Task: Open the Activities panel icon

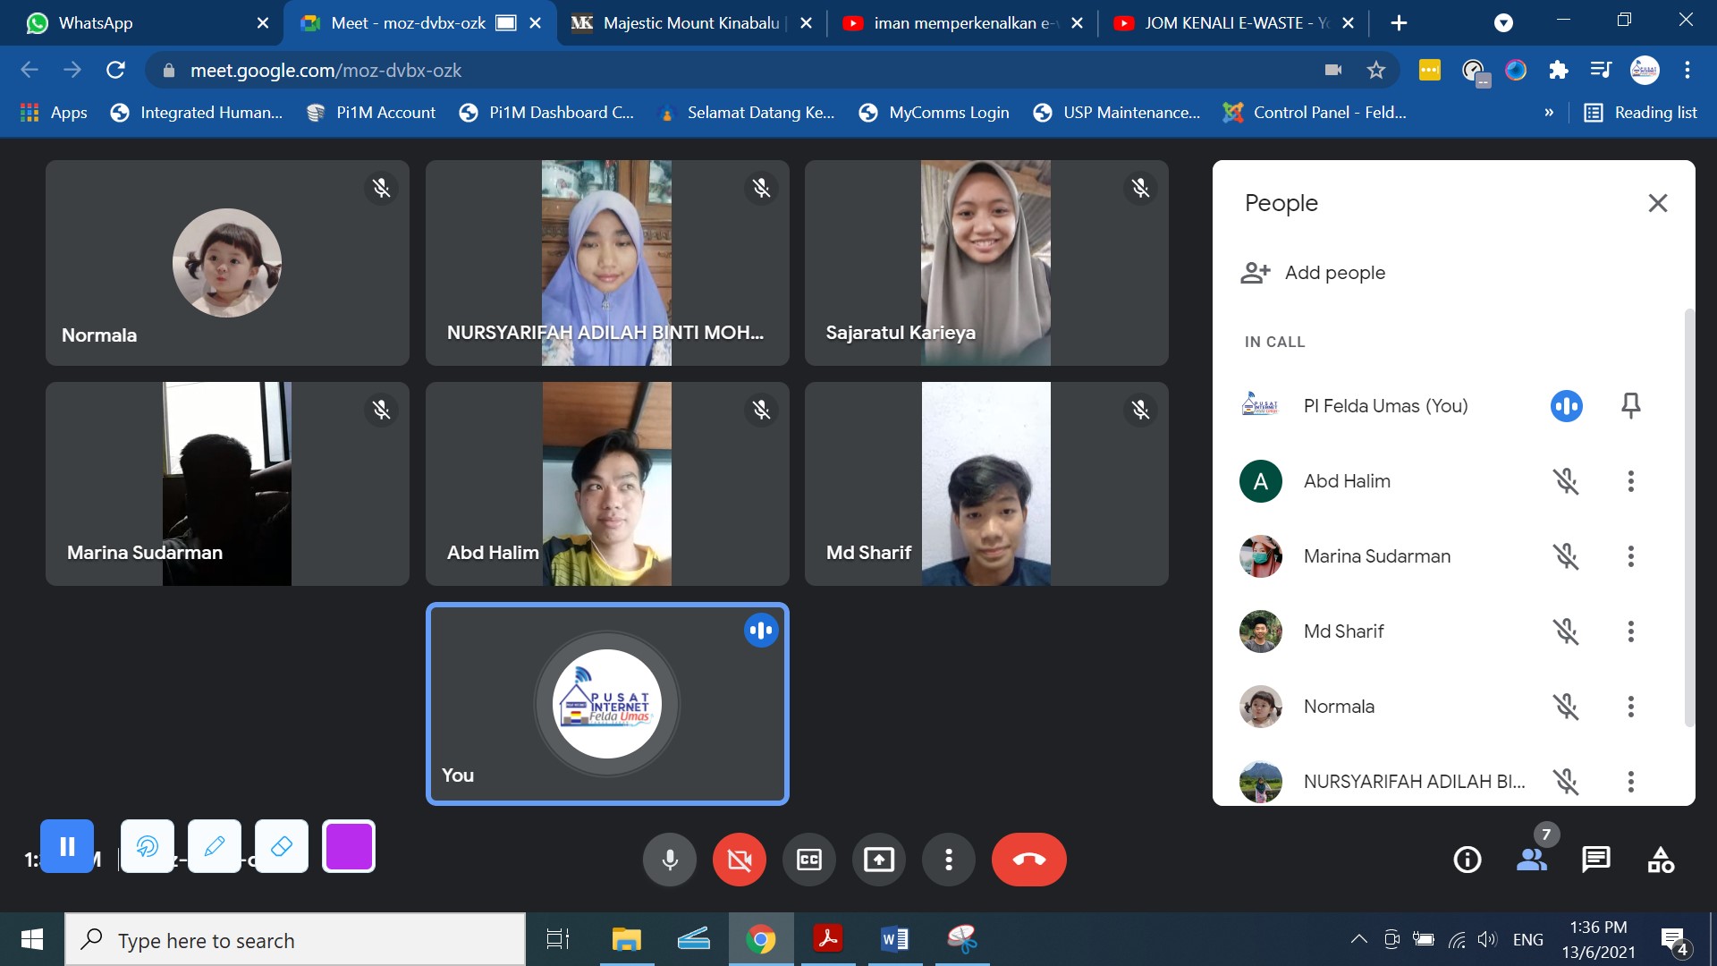Action: point(1661,860)
